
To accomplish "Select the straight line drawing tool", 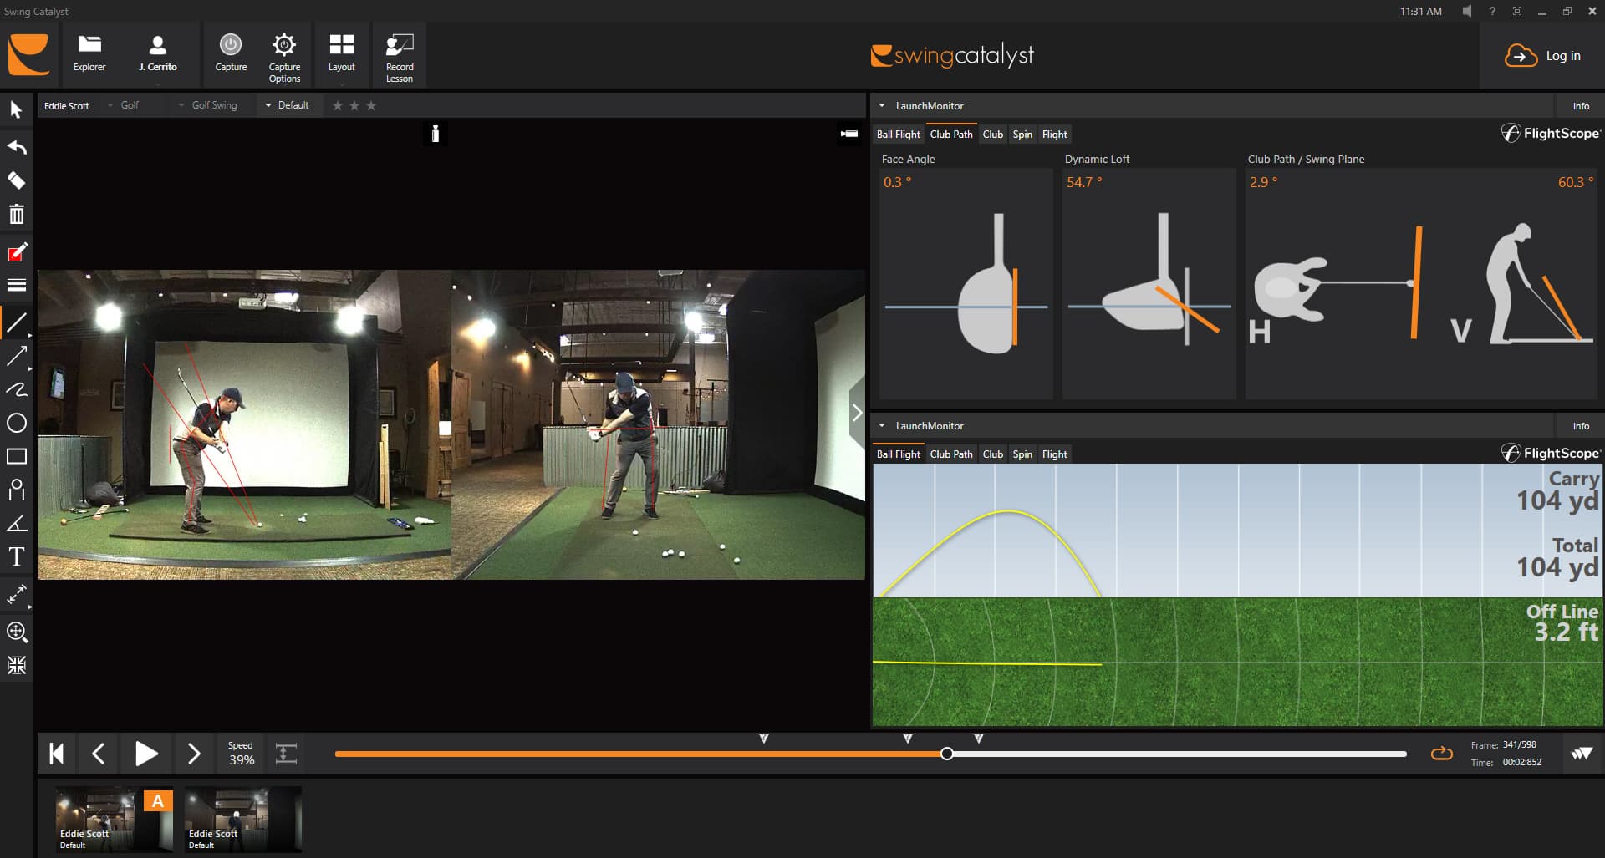I will pyautogui.click(x=16, y=322).
